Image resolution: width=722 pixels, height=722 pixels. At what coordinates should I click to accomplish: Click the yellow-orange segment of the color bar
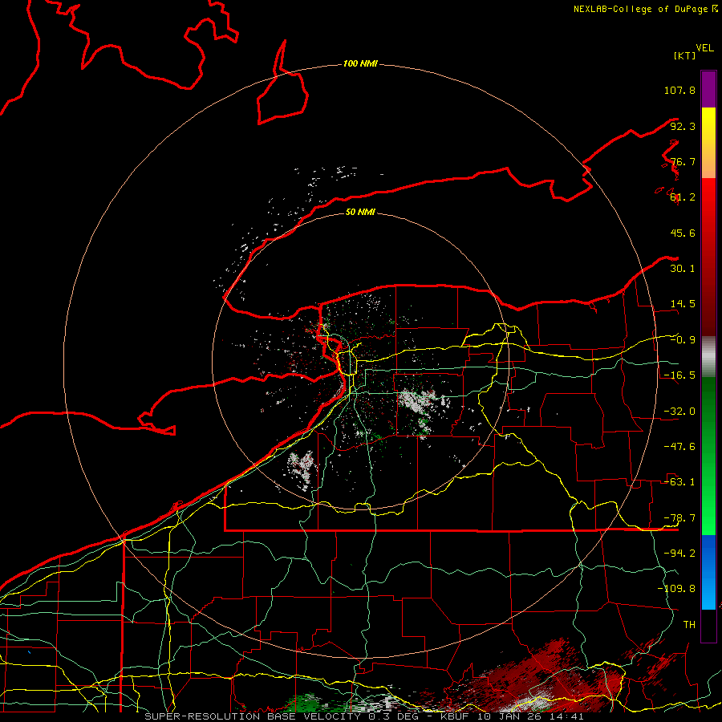pos(708,143)
